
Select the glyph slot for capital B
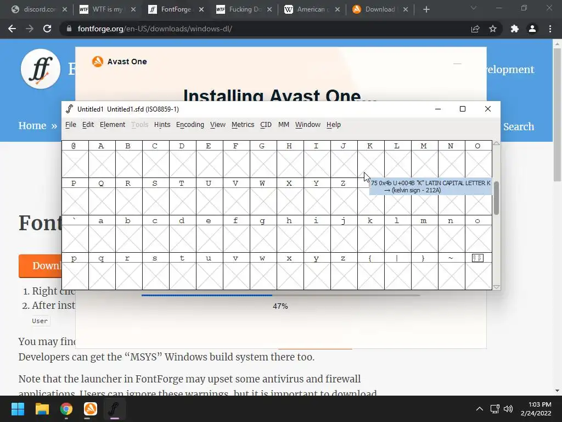pos(128,164)
